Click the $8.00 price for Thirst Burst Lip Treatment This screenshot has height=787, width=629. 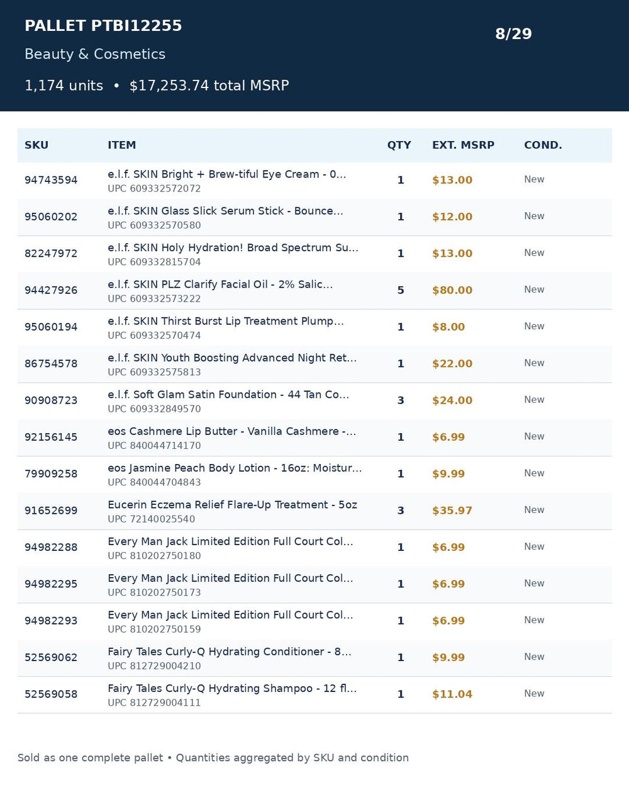(x=448, y=327)
